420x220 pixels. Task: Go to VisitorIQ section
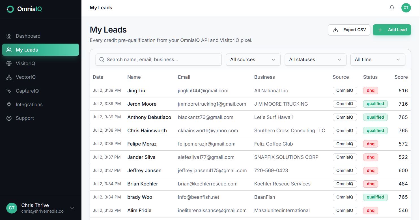click(x=40, y=63)
